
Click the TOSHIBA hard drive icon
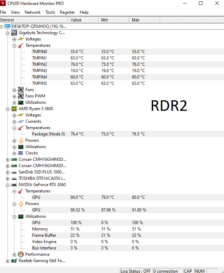[x=14, y=178]
